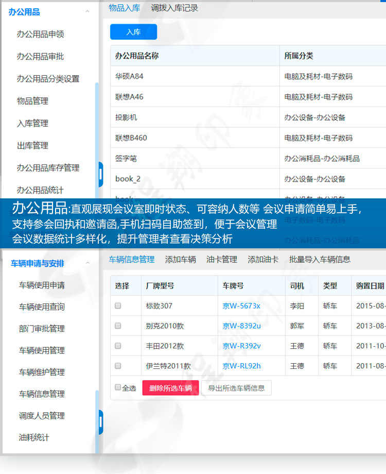Open 办公用品分类设置 in sidebar
This screenshot has width=386, height=474.
tap(48, 79)
